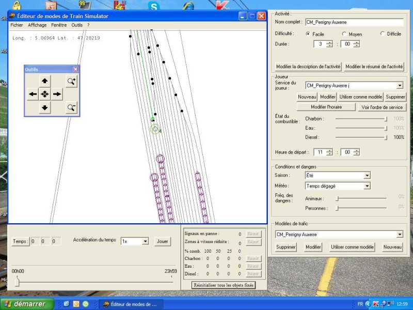The image size is (413, 310).
Task: Click the green player start marker on track
Action: coord(155,129)
